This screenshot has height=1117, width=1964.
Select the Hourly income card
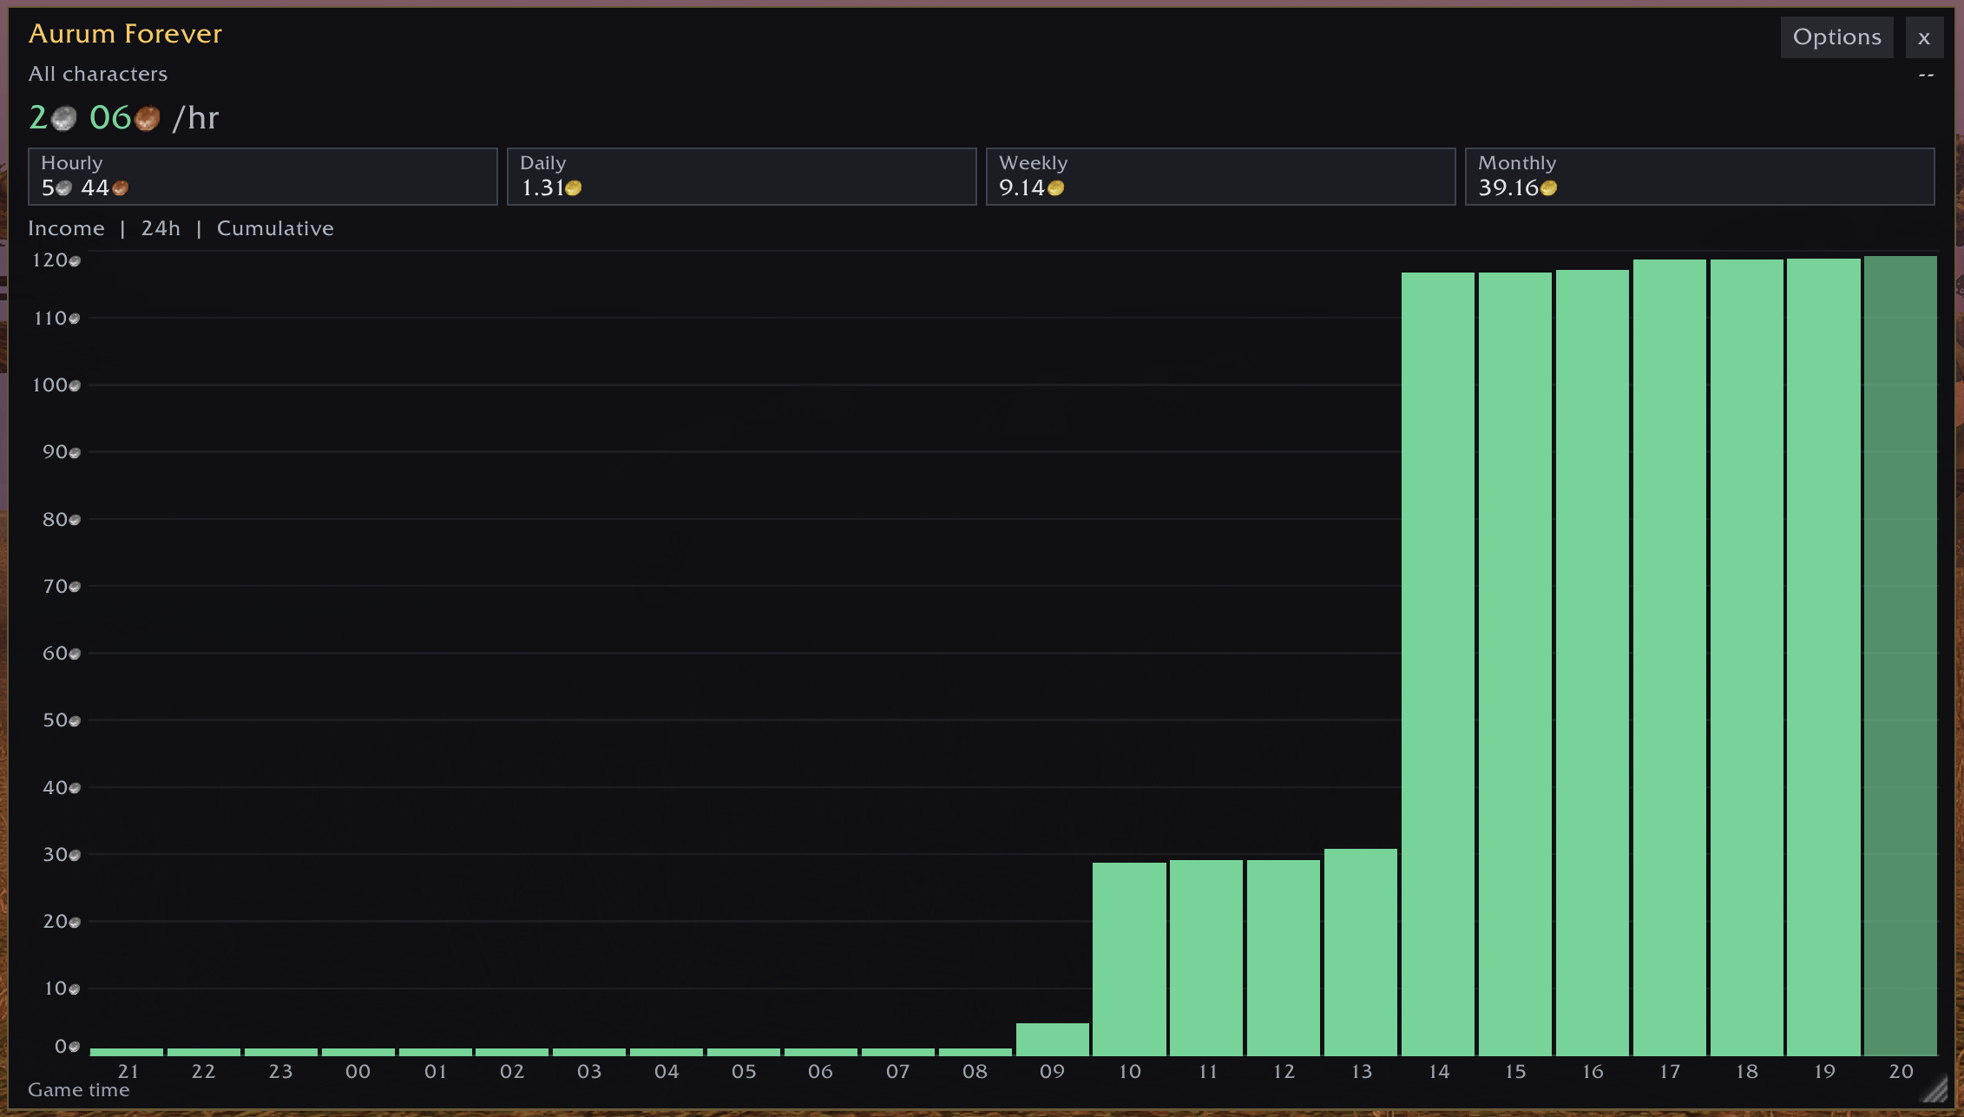point(263,176)
